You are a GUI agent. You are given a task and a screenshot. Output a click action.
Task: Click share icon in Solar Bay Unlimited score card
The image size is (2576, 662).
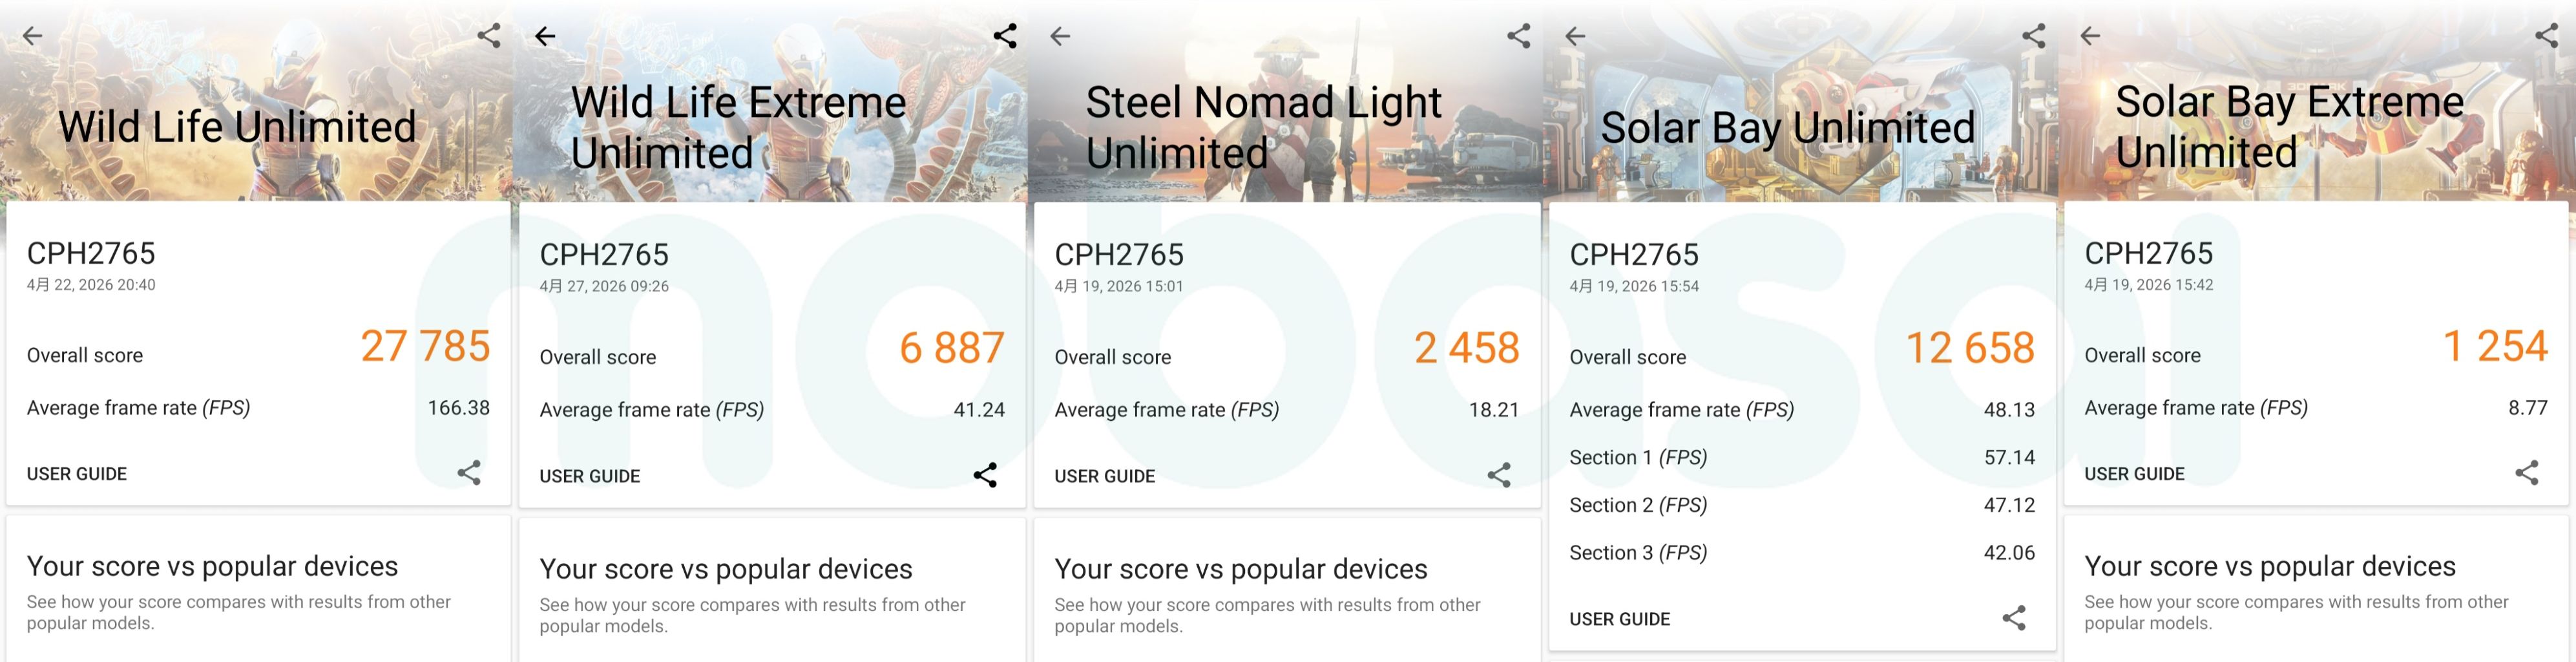pyautogui.click(x=2014, y=618)
